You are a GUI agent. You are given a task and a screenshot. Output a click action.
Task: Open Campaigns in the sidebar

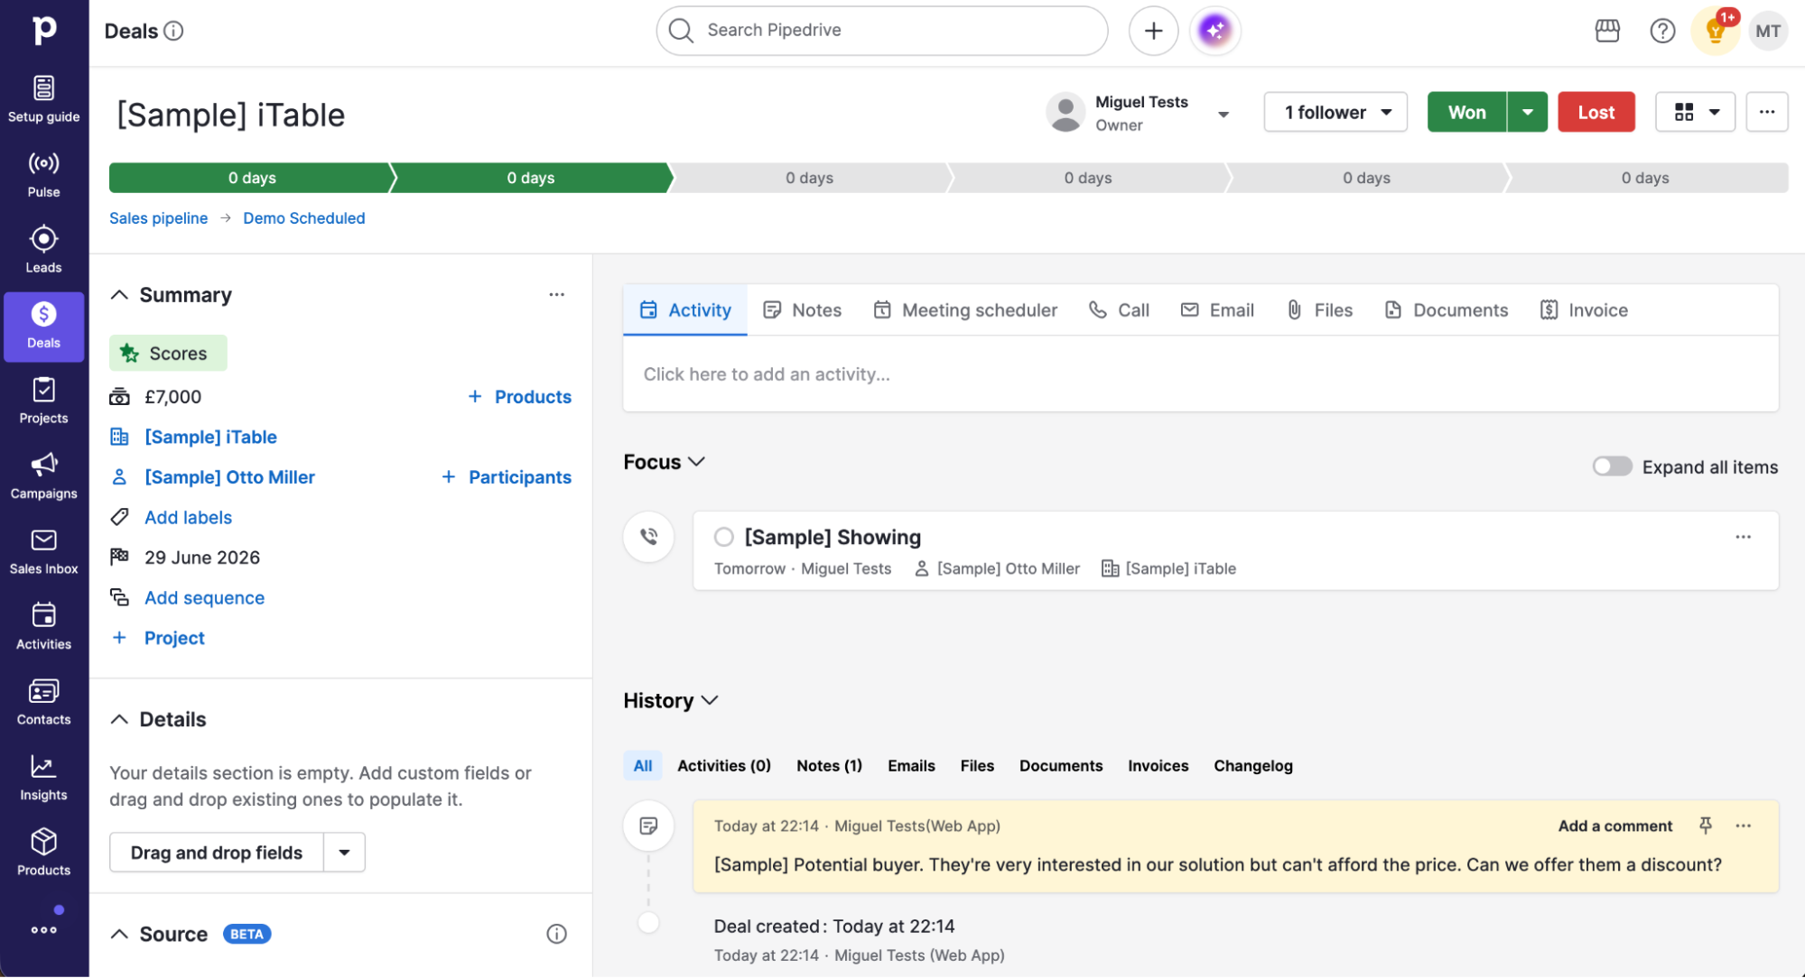tap(43, 476)
